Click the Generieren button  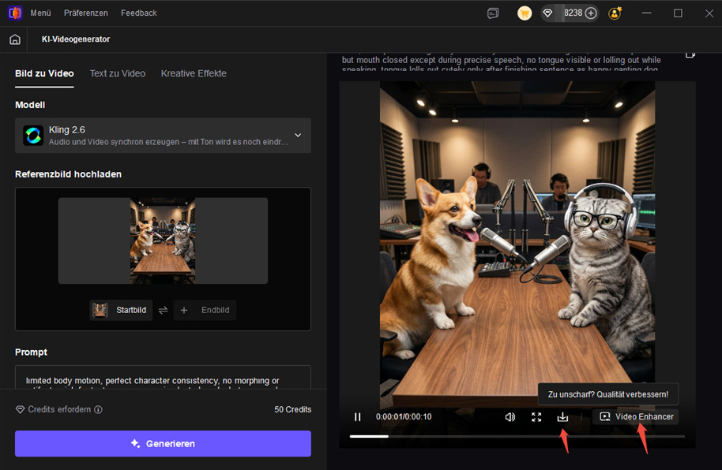click(x=163, y=443)
